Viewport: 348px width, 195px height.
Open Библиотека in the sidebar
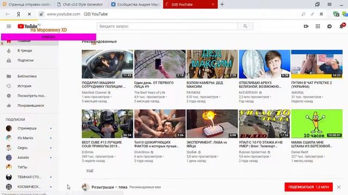click(x=30, y=76)
